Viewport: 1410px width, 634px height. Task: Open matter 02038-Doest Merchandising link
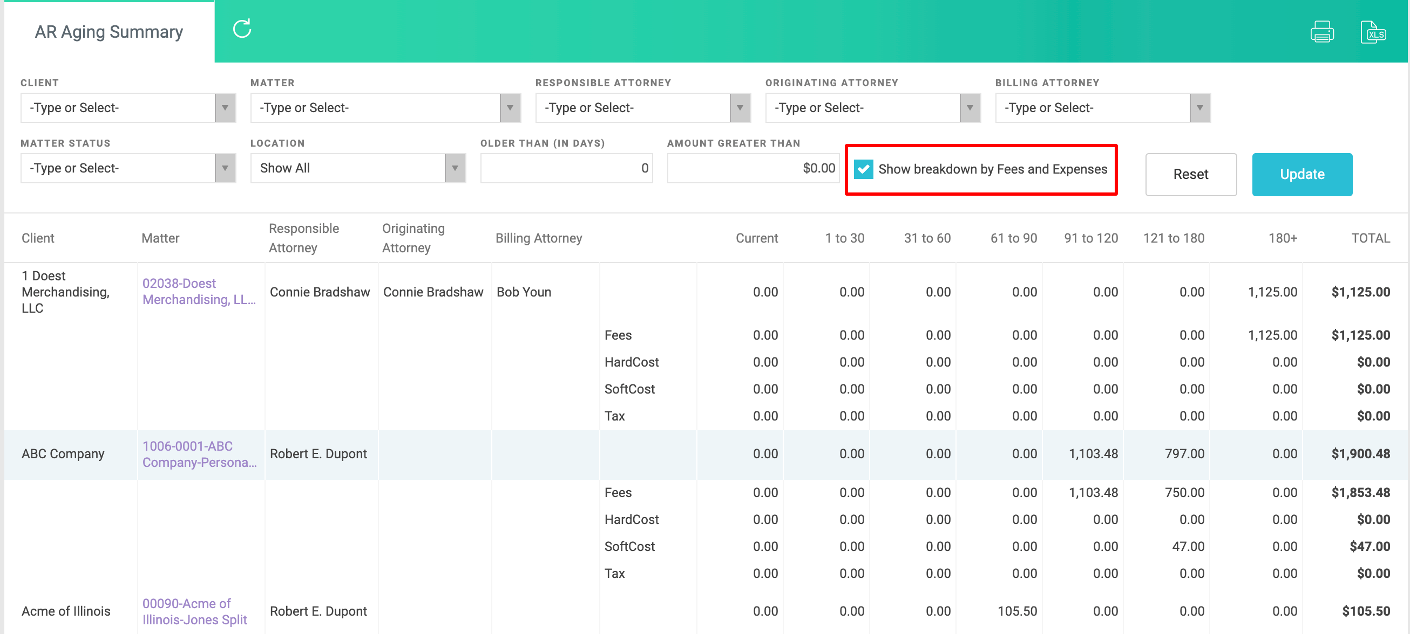tap(199, 291)
